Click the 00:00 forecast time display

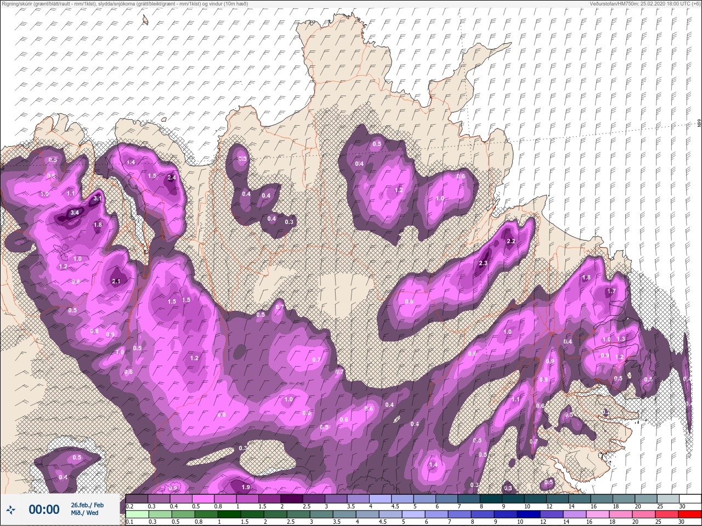point(44,510)
